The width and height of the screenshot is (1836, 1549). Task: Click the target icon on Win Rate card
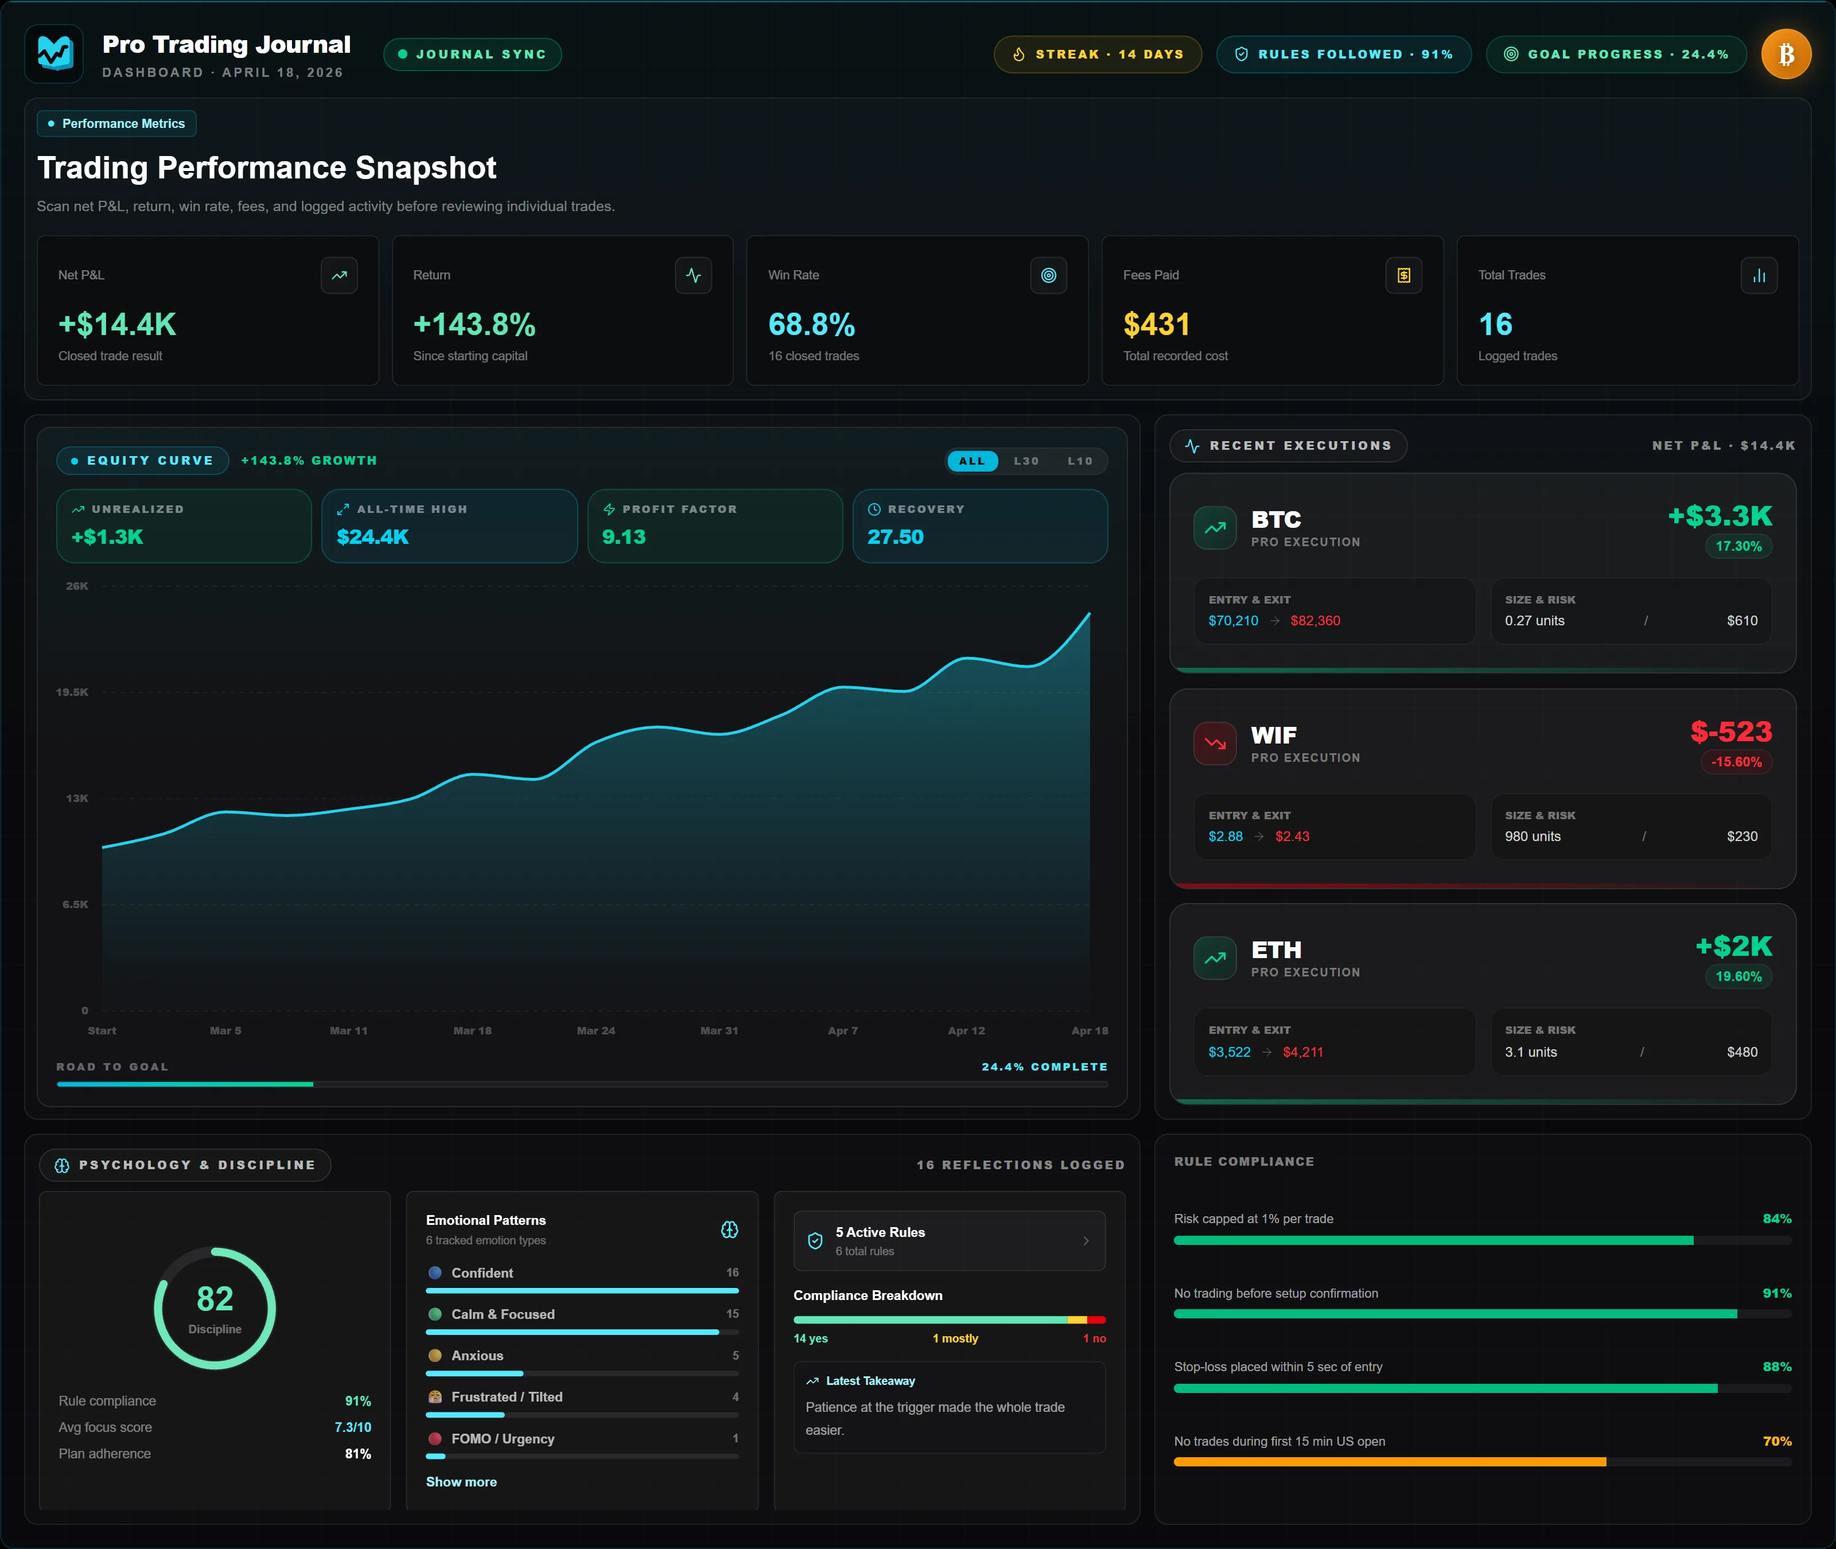point(1048,276)
